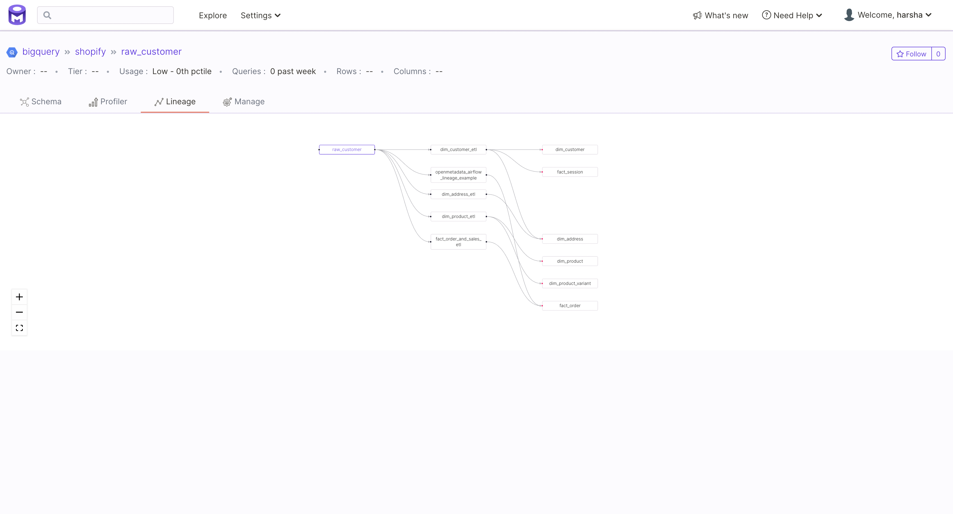Expand the Need Help menu
953x514 pixels.
tap(793, 15)
